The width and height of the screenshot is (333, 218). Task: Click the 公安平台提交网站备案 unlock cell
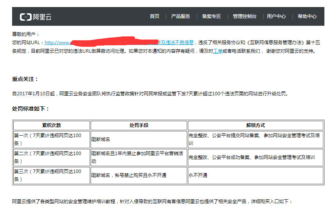255,139
